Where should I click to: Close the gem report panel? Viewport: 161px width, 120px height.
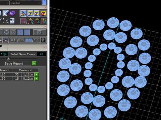44,47
